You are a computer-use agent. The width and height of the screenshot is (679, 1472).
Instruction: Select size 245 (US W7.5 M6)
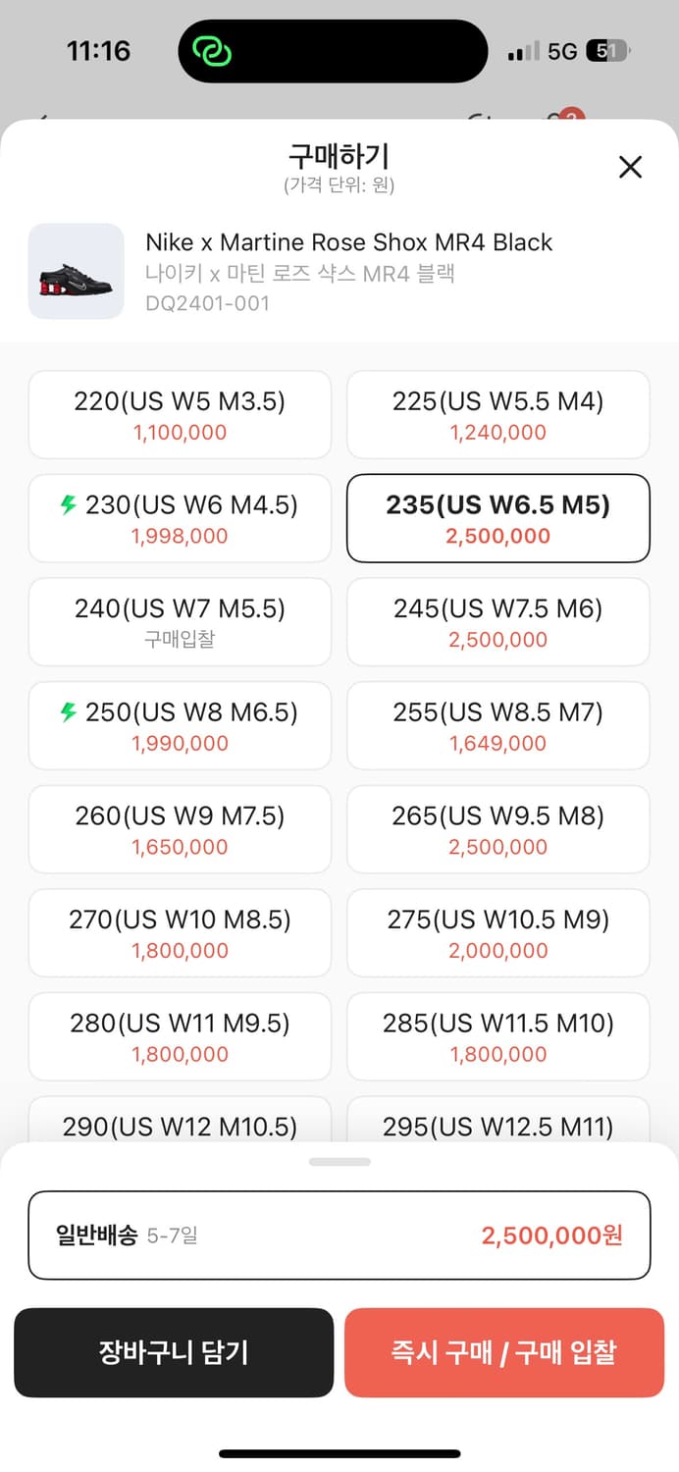pos(498,621)
